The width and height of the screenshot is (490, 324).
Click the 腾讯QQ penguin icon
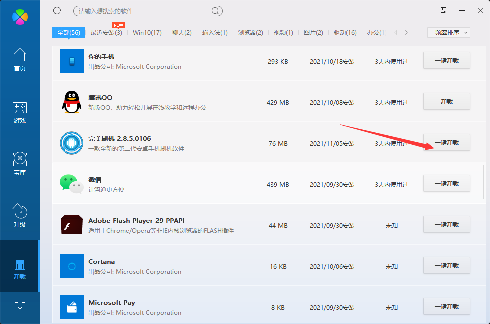tap(72, 102)
